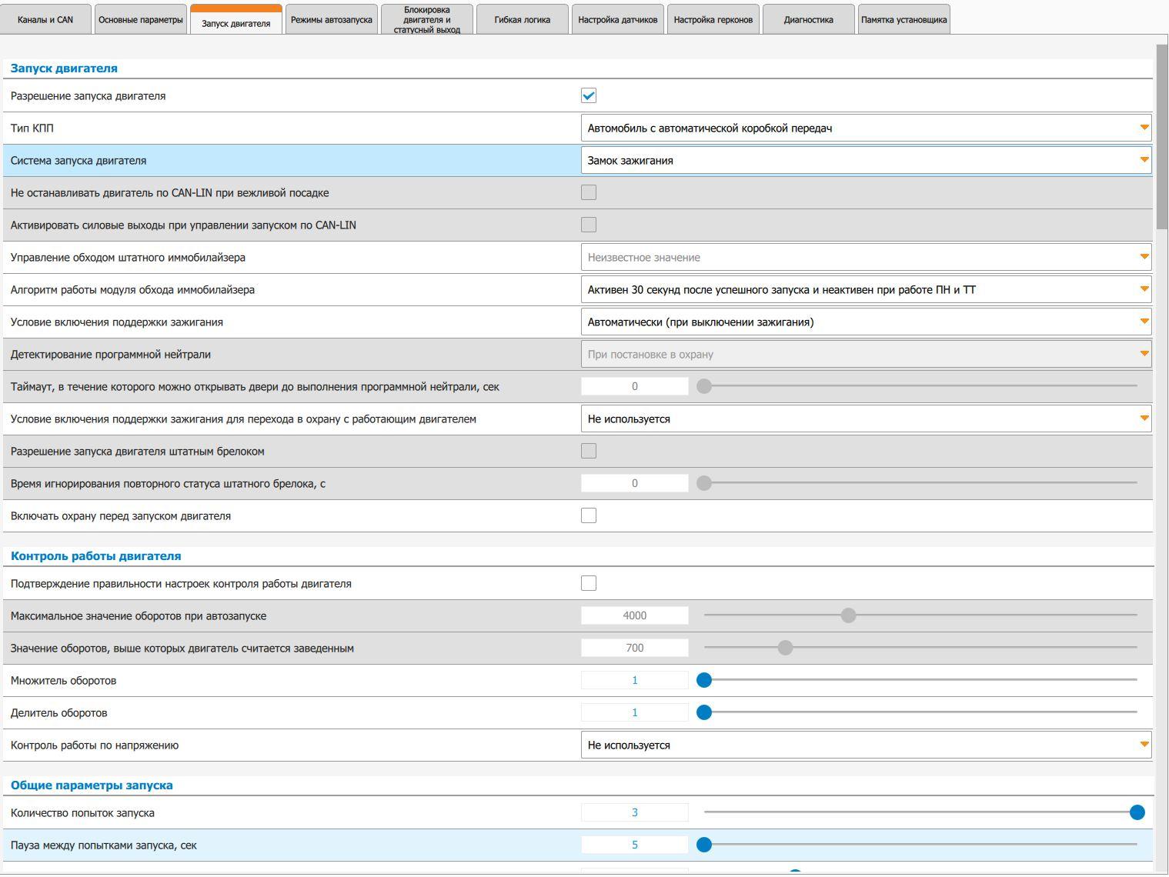Toggle Не останавливать двигатель по CAN-LIN checkbox

tap(589, 192)
